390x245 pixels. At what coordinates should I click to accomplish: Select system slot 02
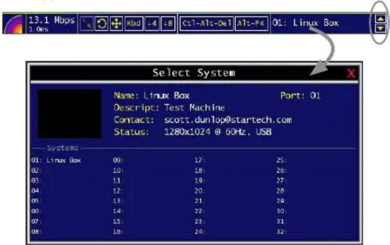(36, 170)
